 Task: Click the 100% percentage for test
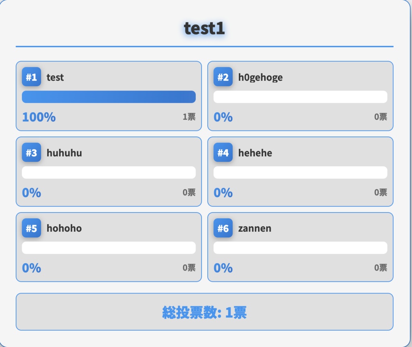[39, 117]
